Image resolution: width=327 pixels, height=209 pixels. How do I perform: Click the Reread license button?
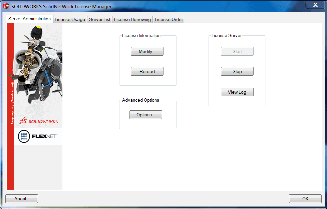click(x=147, y=71)
